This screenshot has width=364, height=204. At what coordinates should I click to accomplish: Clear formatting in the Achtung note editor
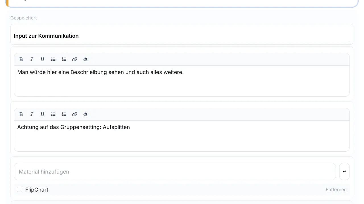point(85,114)
